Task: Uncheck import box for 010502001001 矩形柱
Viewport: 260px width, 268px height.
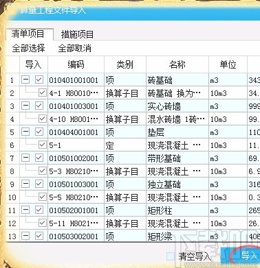Action: pos(39,210)
